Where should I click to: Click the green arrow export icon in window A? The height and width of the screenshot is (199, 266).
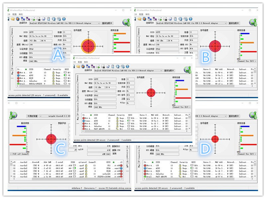pyautogui.click(x=33, y=19)
